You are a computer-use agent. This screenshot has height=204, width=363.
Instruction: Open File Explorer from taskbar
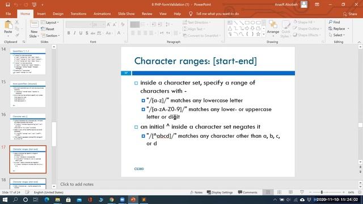coord(57,199)
